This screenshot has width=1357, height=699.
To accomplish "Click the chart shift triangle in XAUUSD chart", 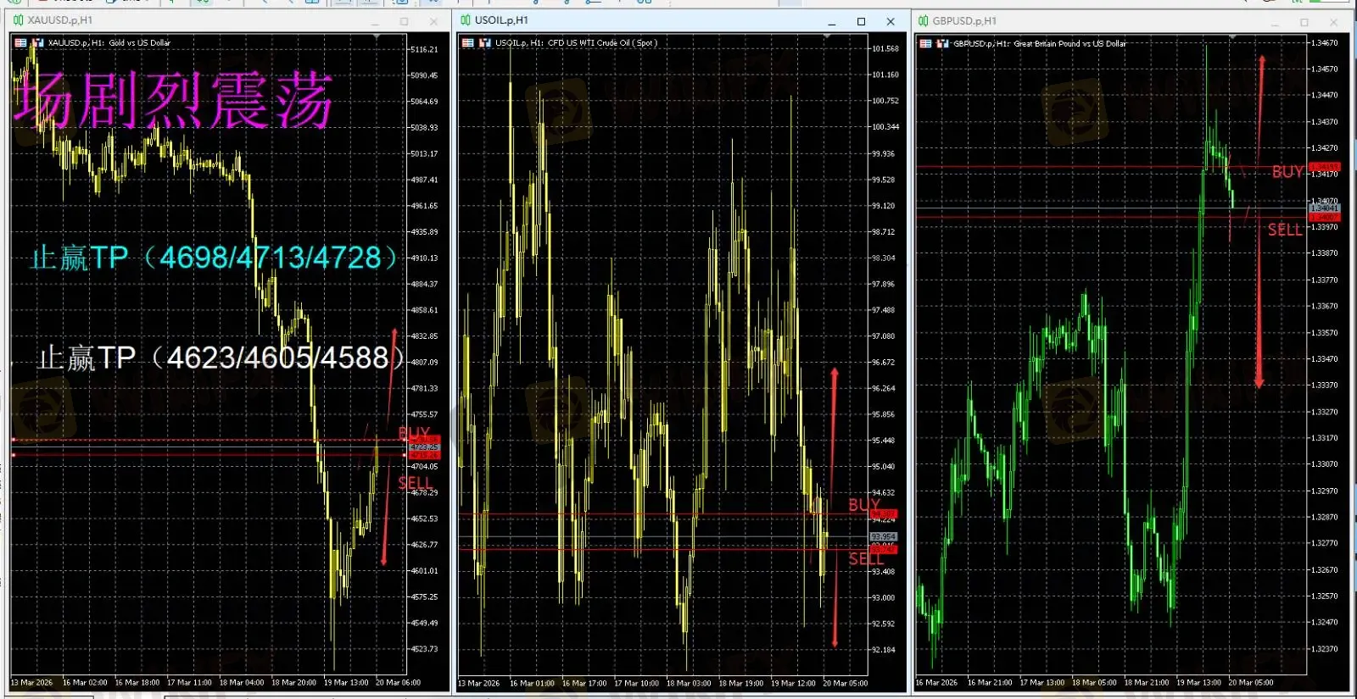I will click(x=377, y=37).
